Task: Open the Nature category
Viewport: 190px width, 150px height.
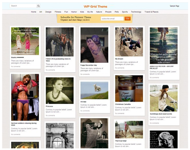Action: tap(99, 12)
